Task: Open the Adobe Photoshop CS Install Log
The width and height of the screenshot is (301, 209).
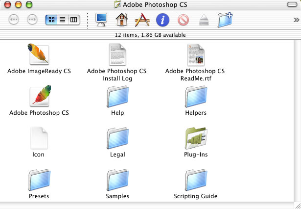Action: [x=116, y=54]
